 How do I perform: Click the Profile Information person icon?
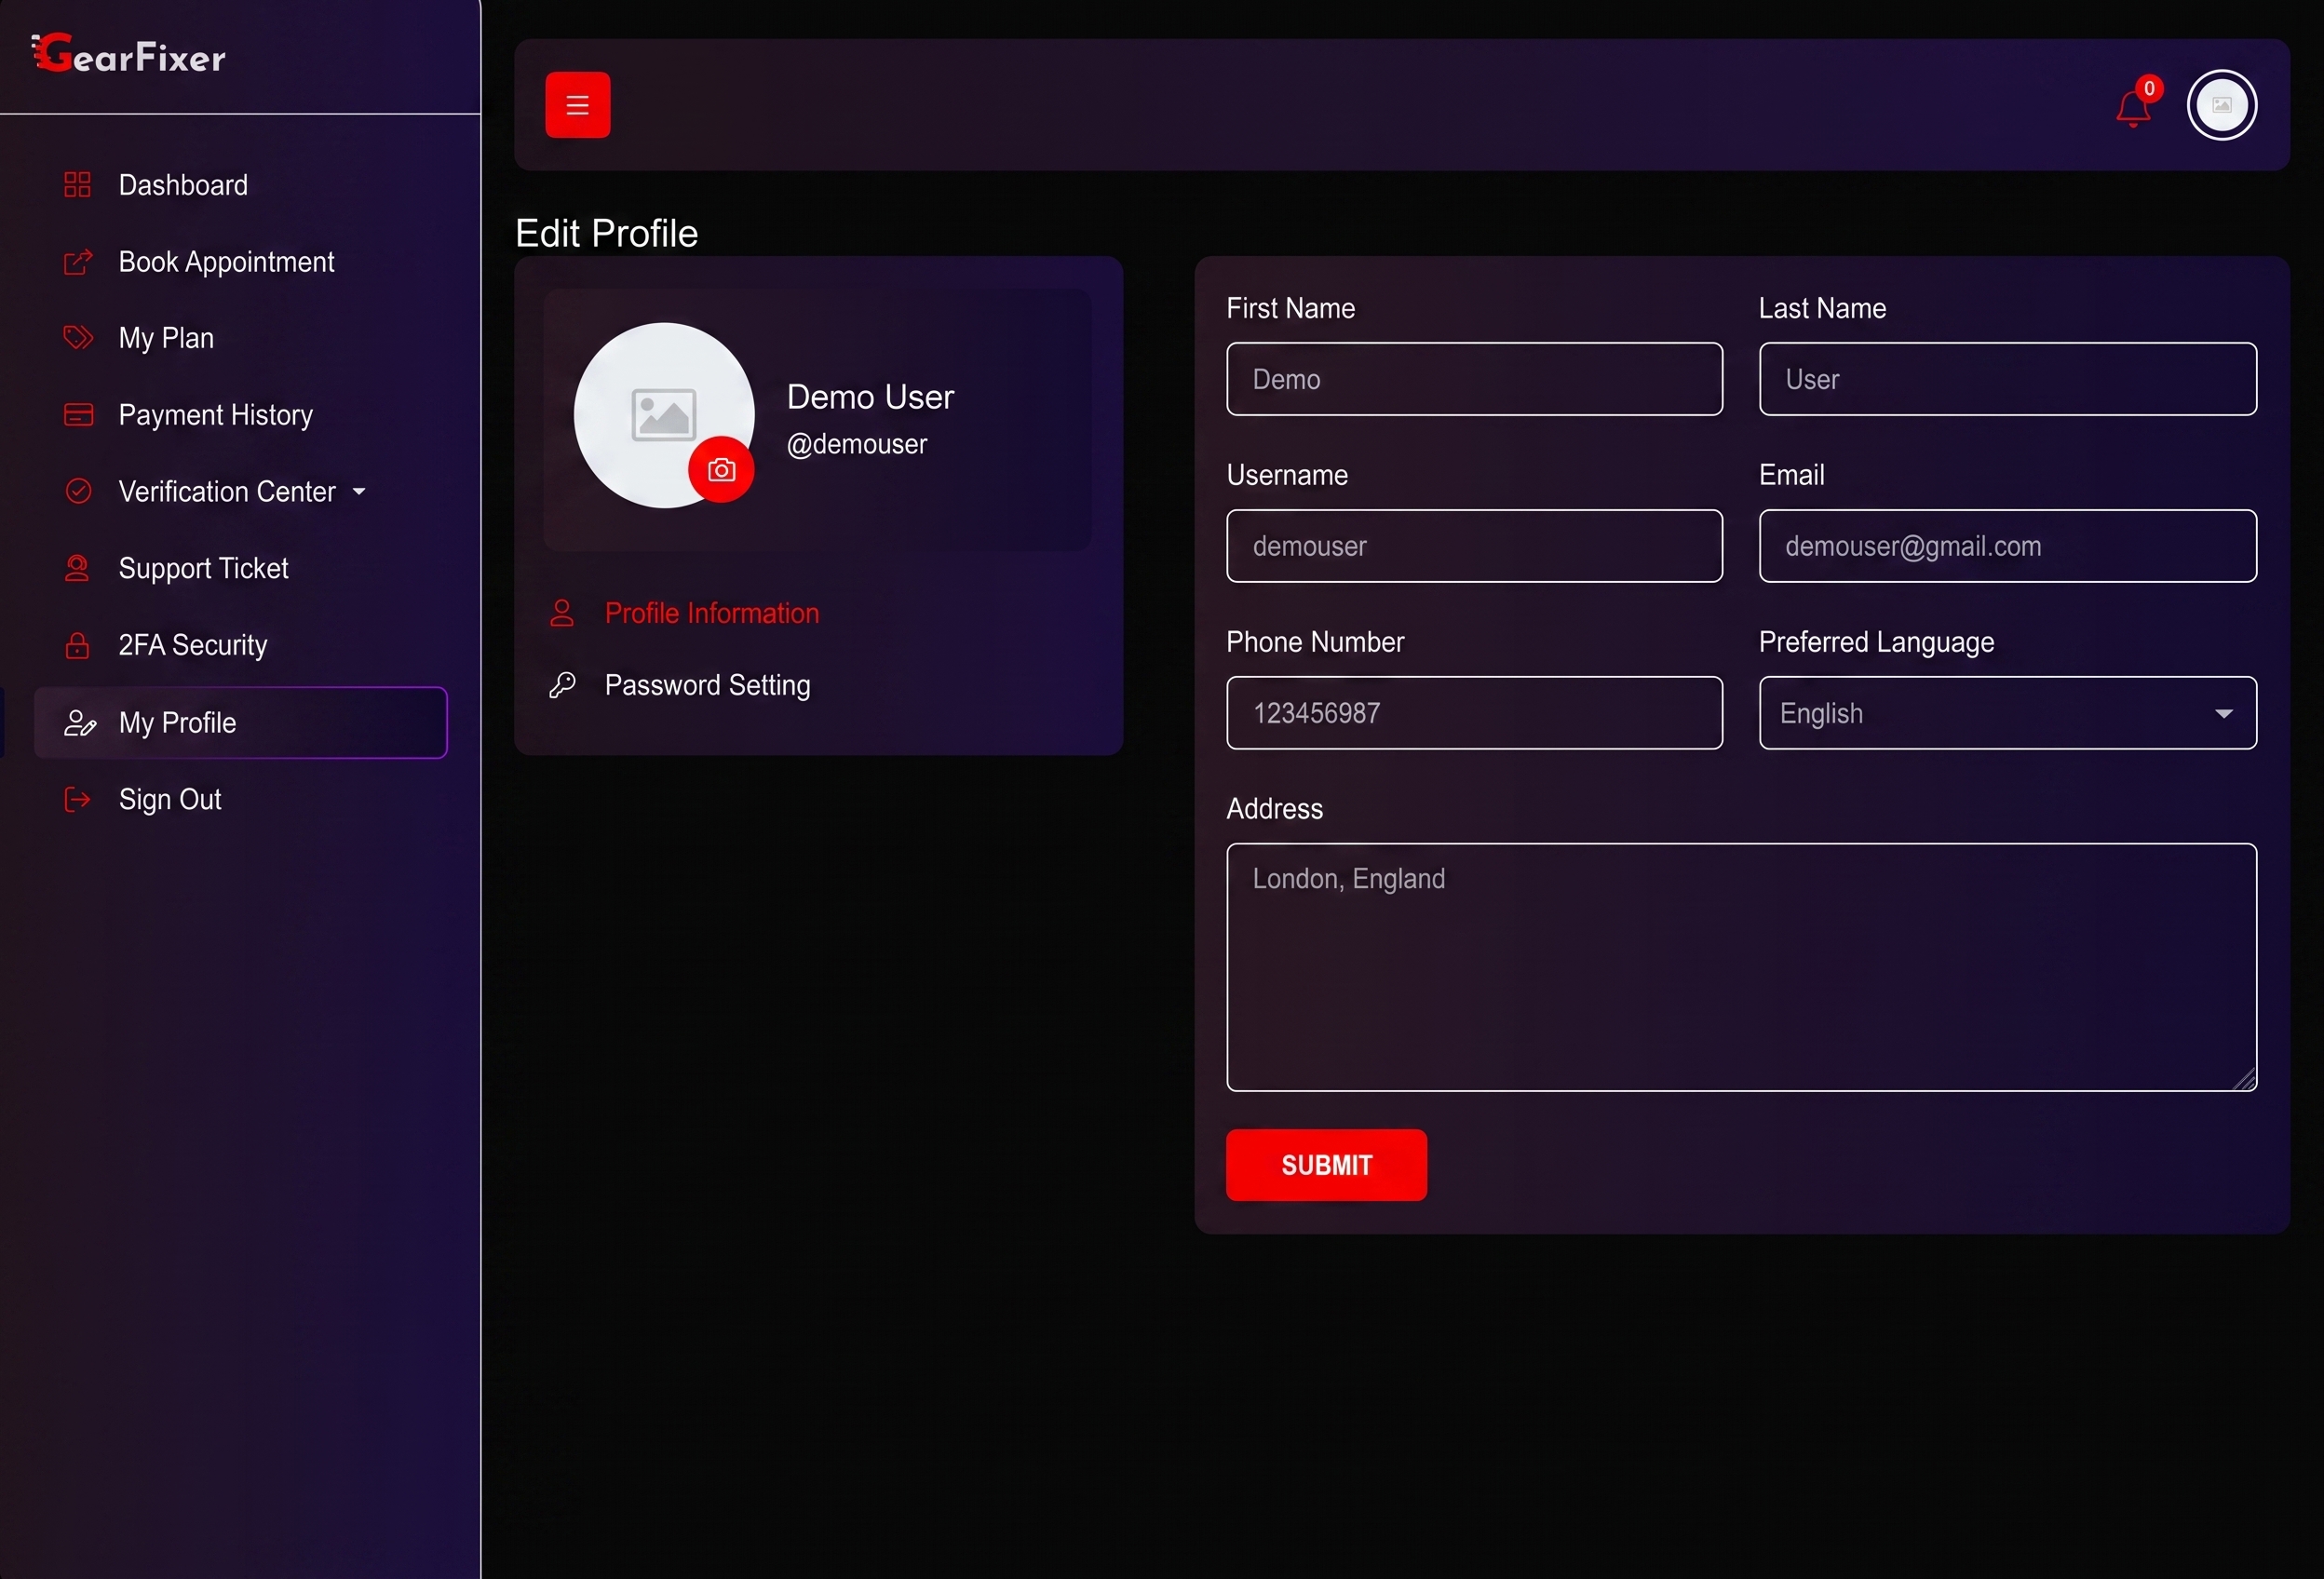pos(562,613)
